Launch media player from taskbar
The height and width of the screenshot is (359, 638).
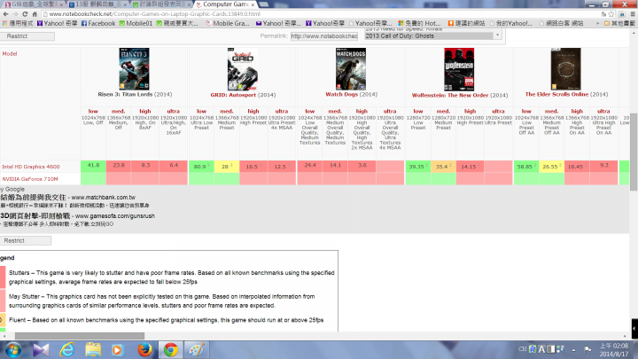click(117, 350)
